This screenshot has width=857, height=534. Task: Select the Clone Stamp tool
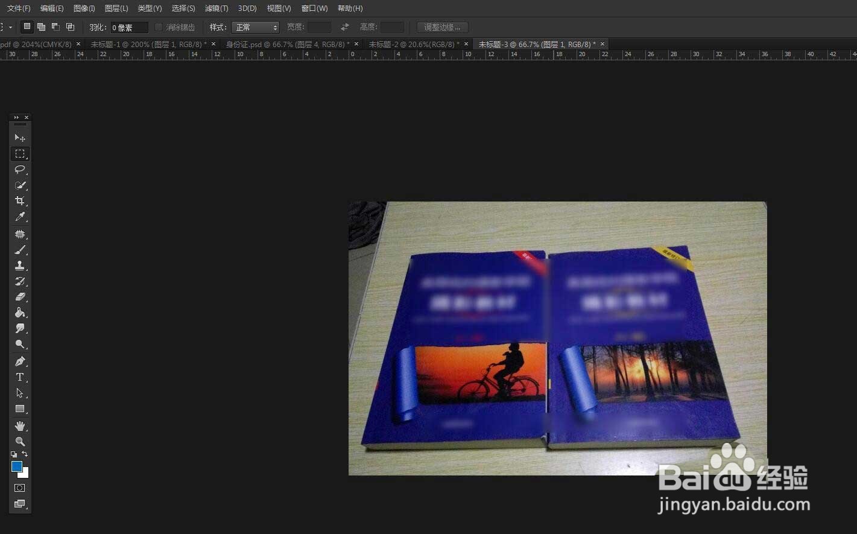20,265
